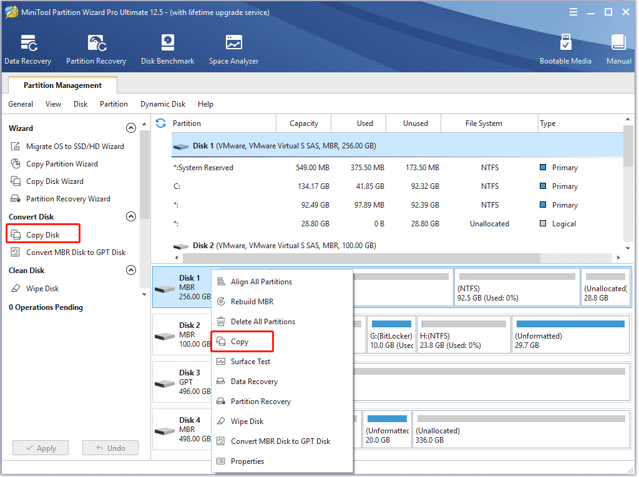Choose Surface Test from context menu
The width and height of the screenshot is (639, 477).
click(282, 361)
